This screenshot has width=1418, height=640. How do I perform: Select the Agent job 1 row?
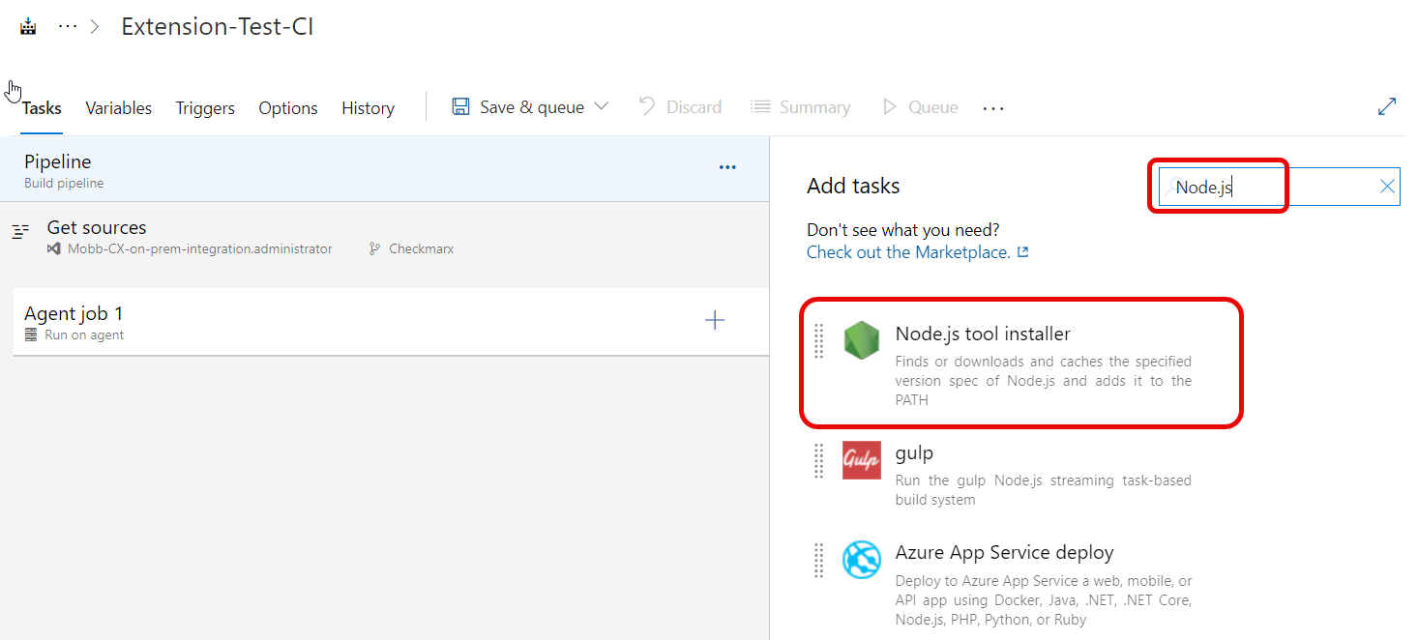click(290, 322)
